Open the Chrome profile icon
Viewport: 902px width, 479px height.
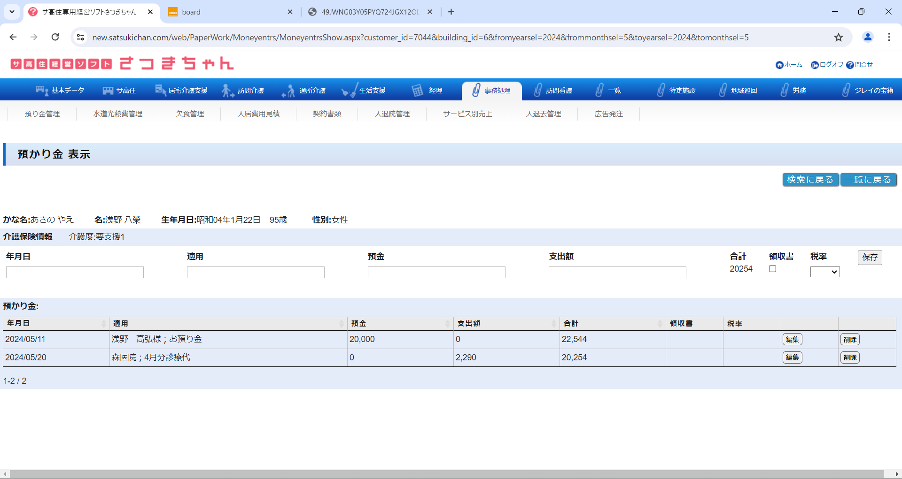[x=868, y=38]
